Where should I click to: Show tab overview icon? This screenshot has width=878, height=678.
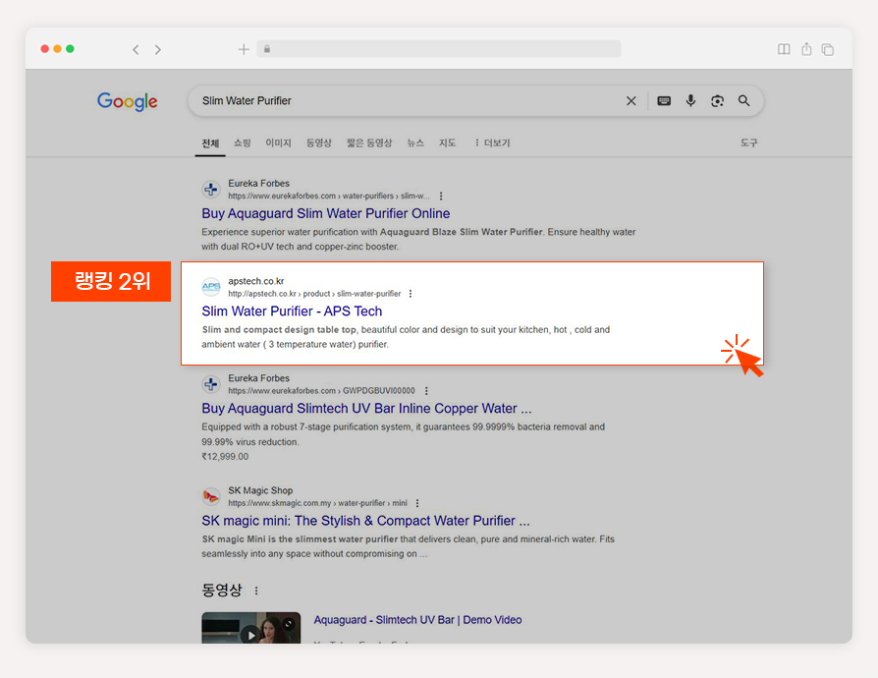(x=828, y=49)
